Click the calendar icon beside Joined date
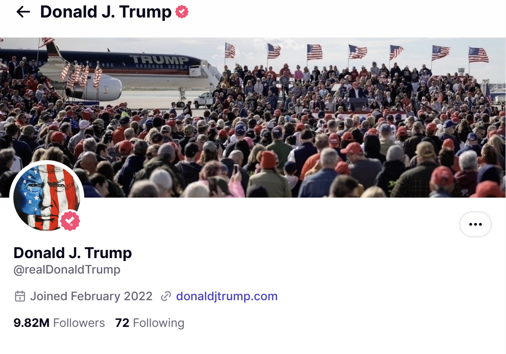This screenshot has width=506, height=354. (20, 296)
